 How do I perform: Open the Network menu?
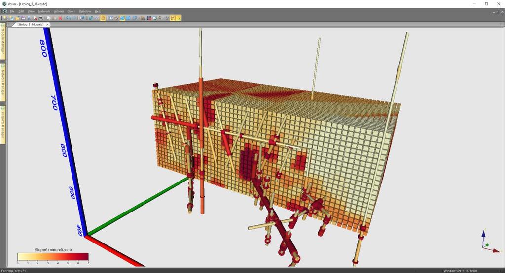[x=44, y=11]
